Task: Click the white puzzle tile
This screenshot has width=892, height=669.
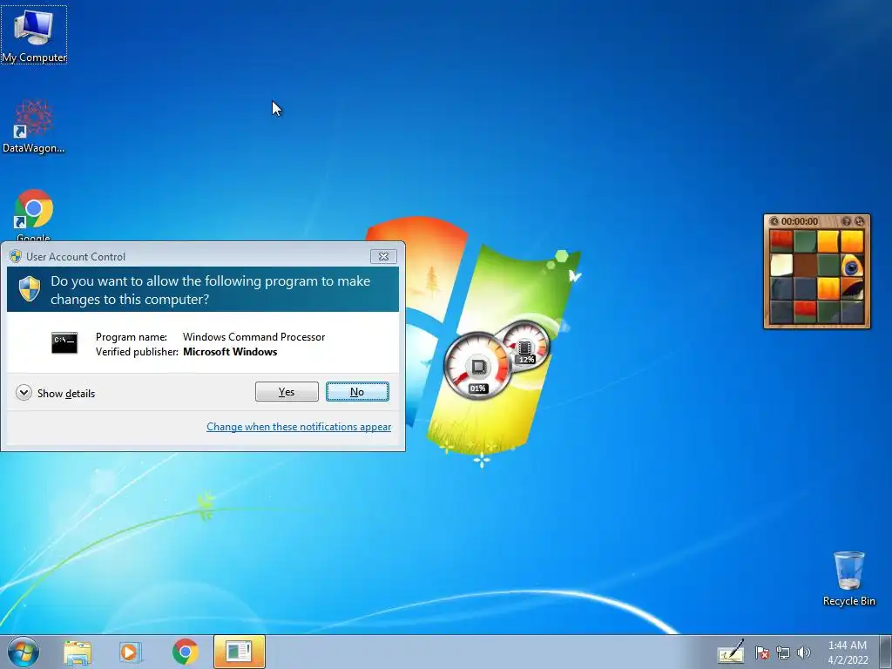Action: [781, 265]
